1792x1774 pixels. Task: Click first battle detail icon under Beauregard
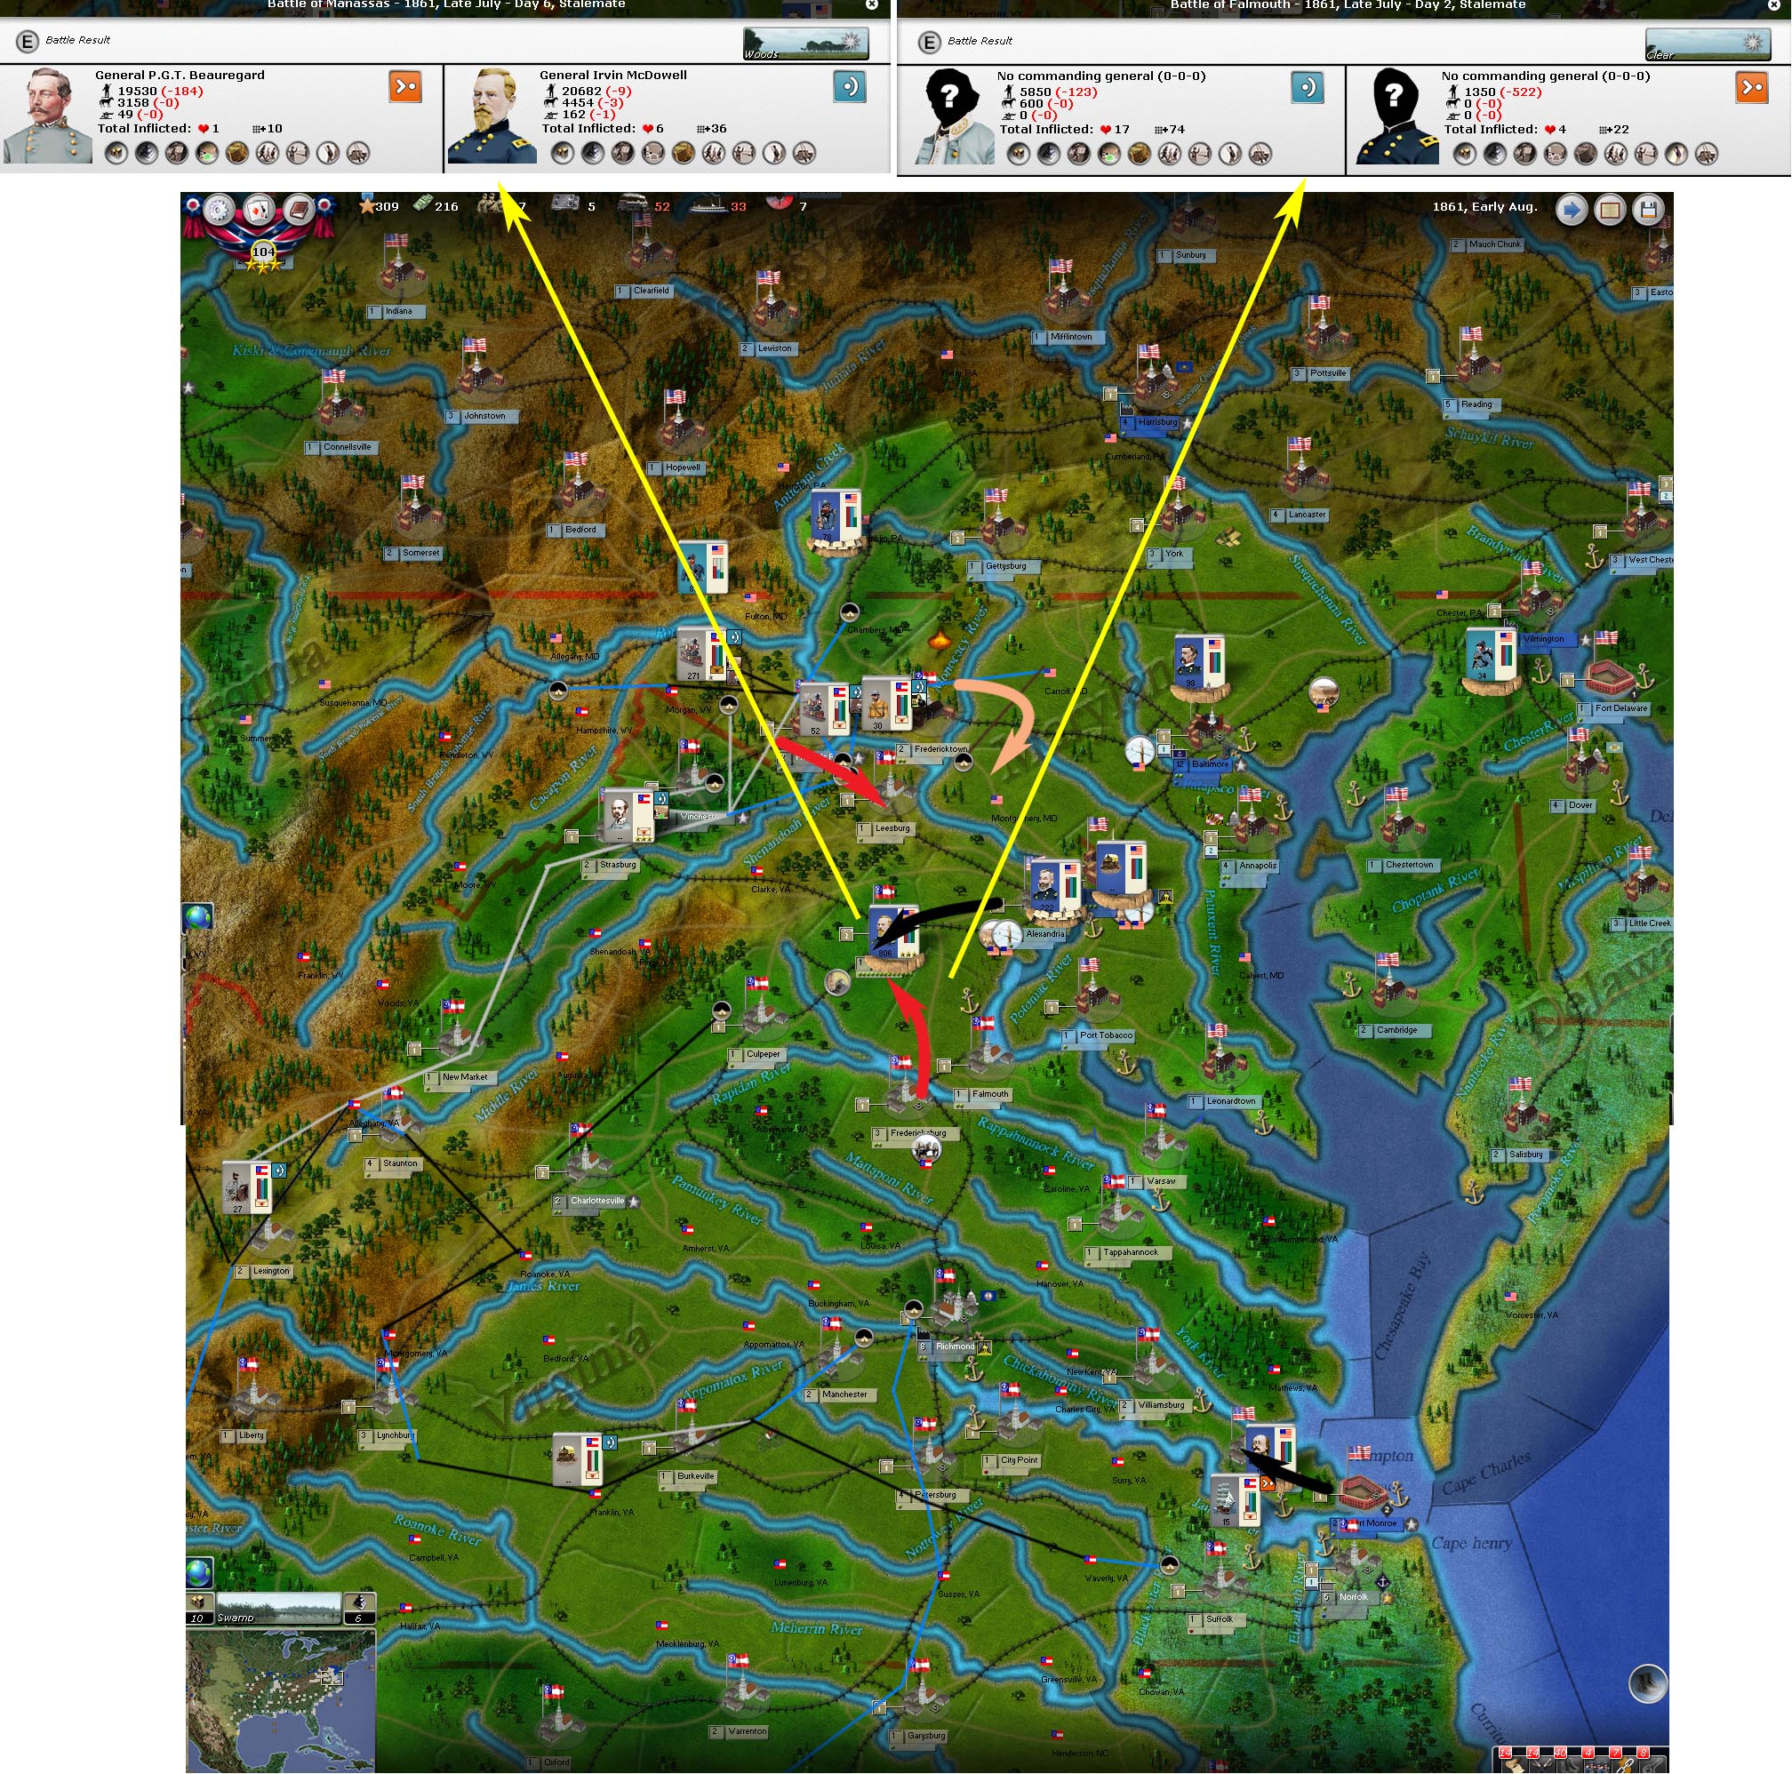[116, 153]
